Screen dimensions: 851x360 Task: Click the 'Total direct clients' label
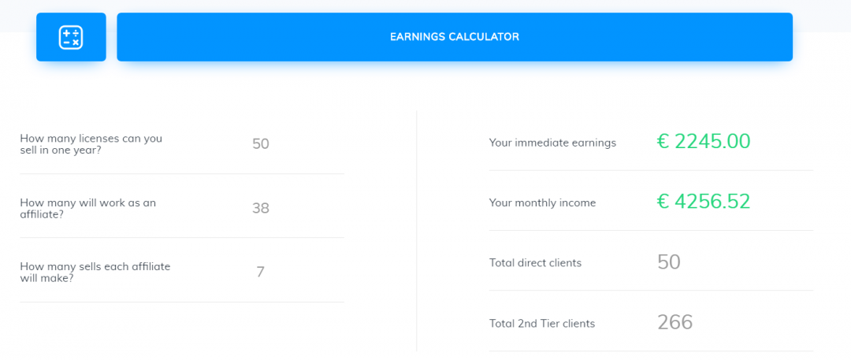[x=535, y=262]
